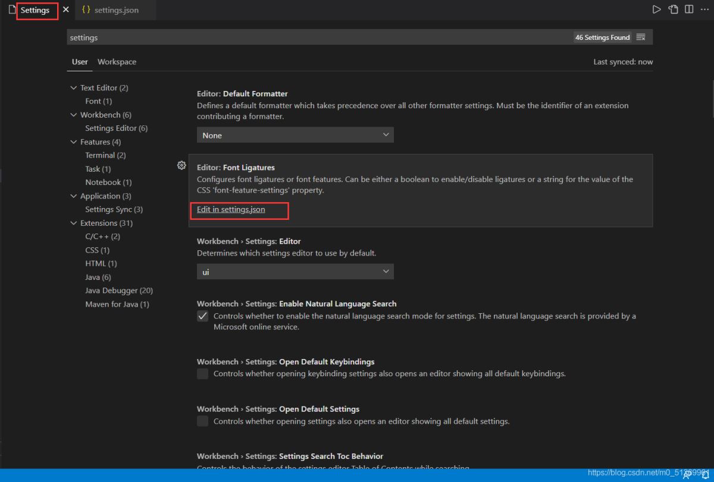Click the Run play icon in editor toolbar
This screenshot has height=482, width=714.
pyautogui.click(x=656, y=10)
